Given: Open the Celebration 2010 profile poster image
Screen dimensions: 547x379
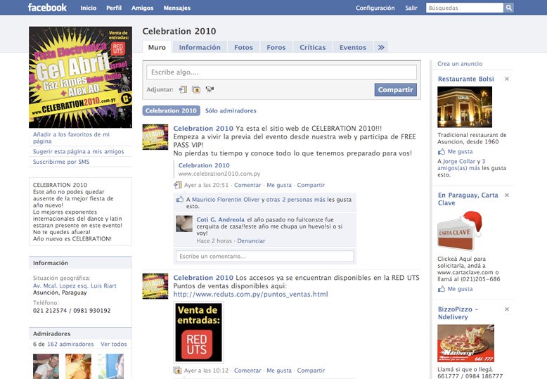Looking at the screenshot, I should point(81,77).
